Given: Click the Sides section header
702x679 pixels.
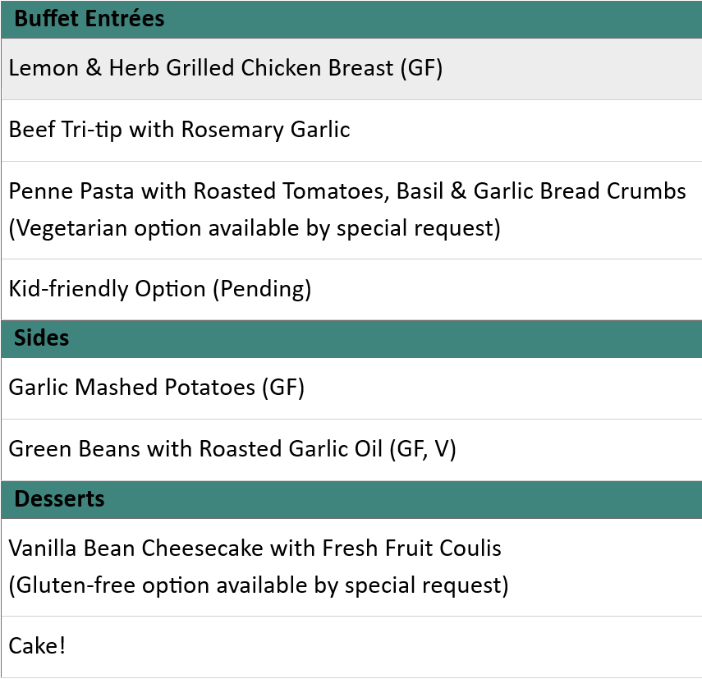Looking at the screenshot, I should coord(351,339).
